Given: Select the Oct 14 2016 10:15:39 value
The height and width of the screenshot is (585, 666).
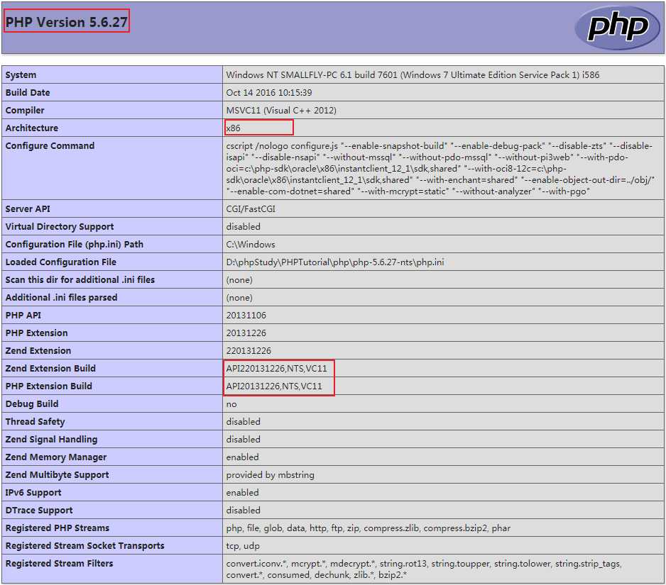Looking at the screenshot, I should pos(269,92).
